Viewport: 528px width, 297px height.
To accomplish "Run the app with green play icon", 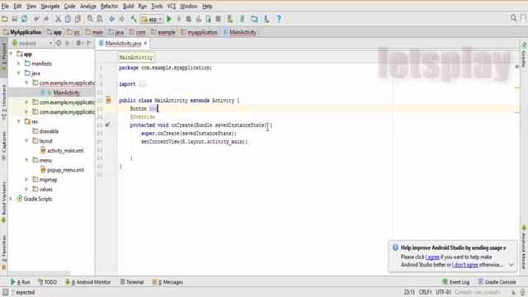I will pos(169,19).
